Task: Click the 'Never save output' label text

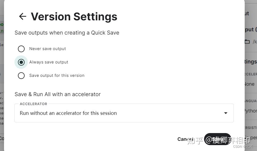Action: coord(48,49)
